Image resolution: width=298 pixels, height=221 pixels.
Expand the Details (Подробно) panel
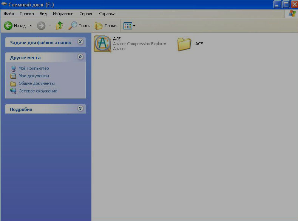(x=80, y=109)
